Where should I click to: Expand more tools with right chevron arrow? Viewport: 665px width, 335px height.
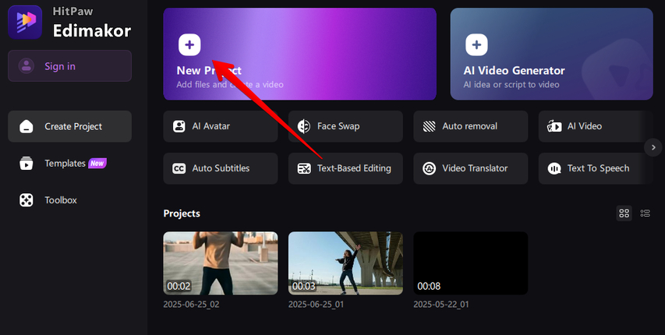pyautogui.click(x=653, y=146)
